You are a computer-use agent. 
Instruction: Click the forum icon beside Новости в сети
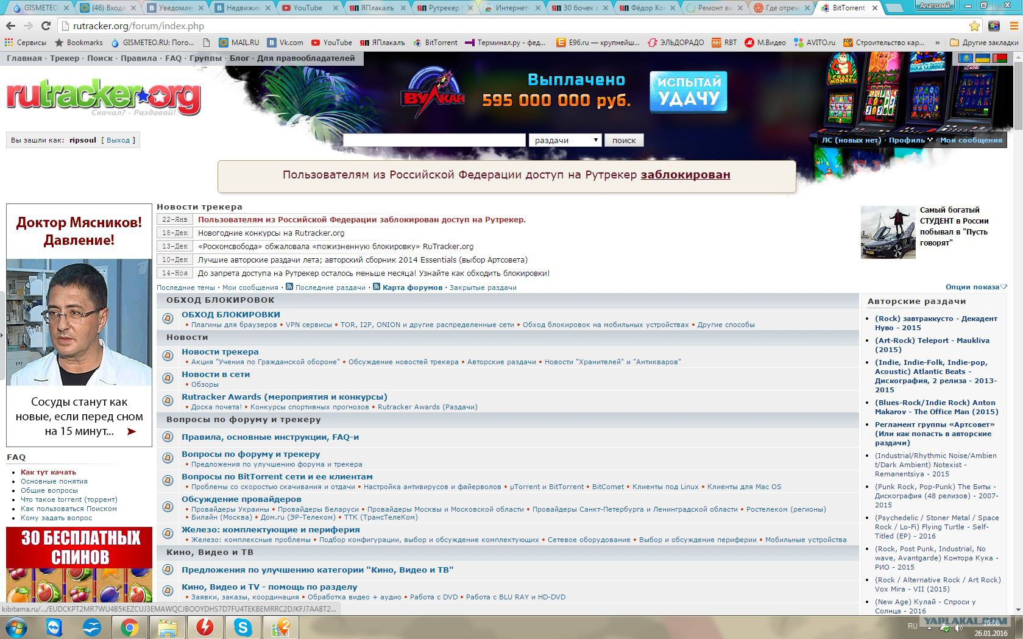pos(168,378)
